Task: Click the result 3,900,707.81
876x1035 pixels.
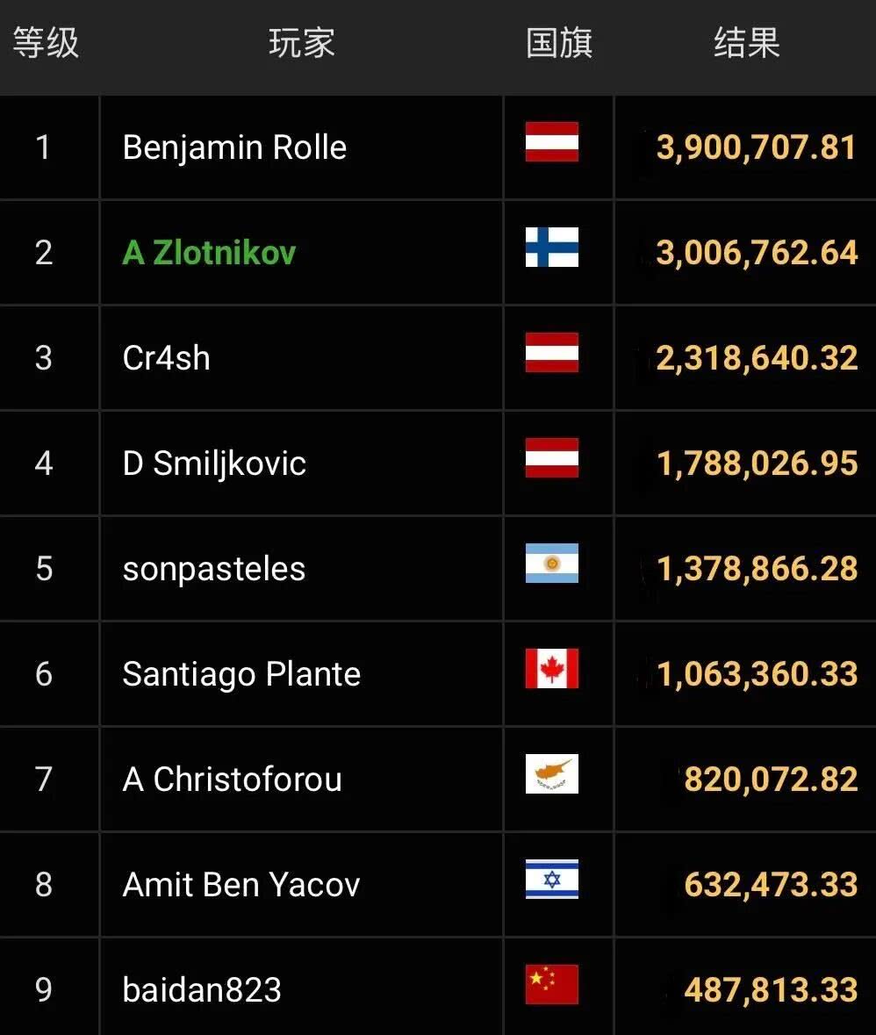Action: pyautogui.click(x=756, y=147)
